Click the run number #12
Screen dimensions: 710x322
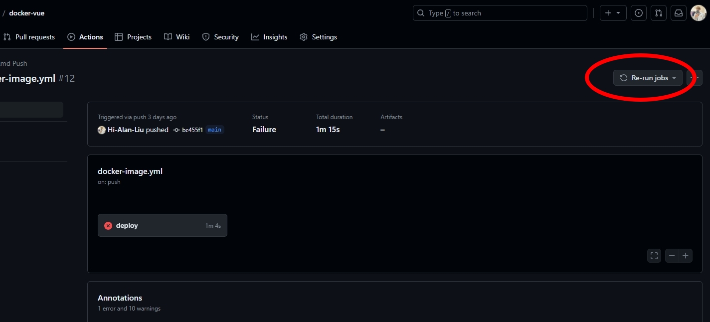click(x=66, y=78)
